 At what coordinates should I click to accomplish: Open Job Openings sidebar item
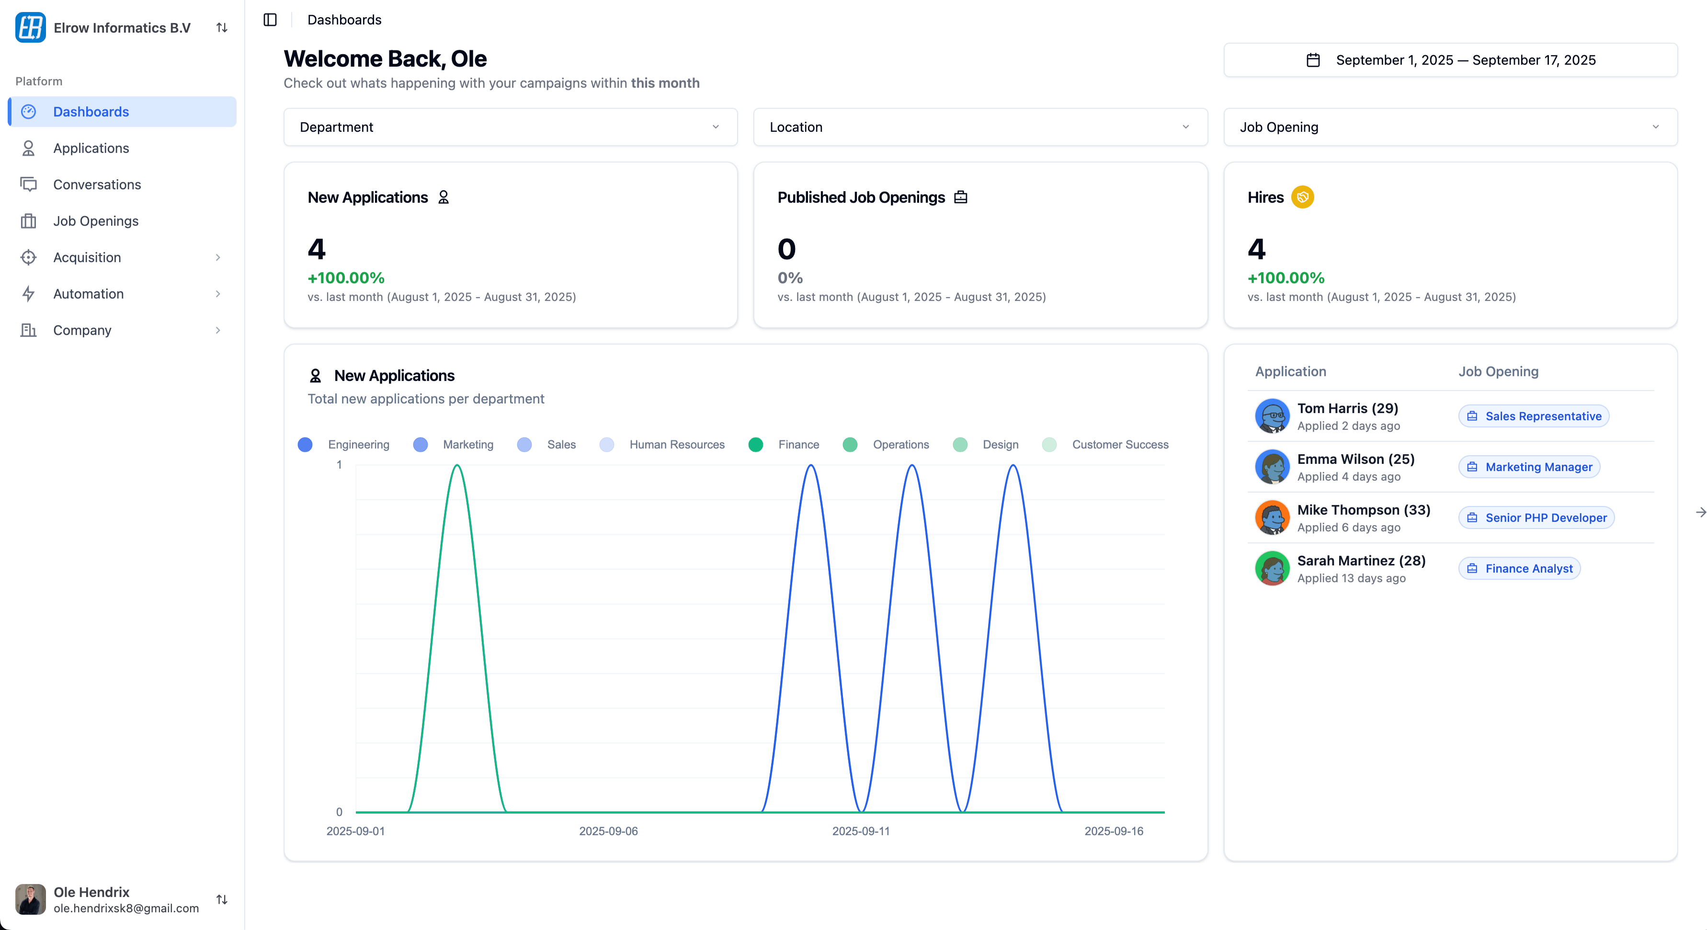coord(95,221)
